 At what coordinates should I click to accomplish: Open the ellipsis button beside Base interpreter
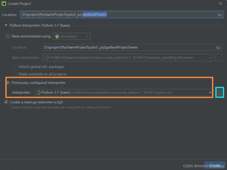pyautogui.click(x=219, y=58)
